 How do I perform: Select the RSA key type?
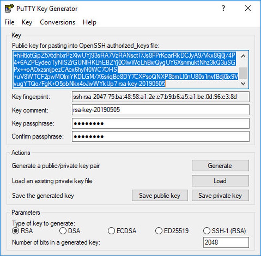click(x=22, y=231)
